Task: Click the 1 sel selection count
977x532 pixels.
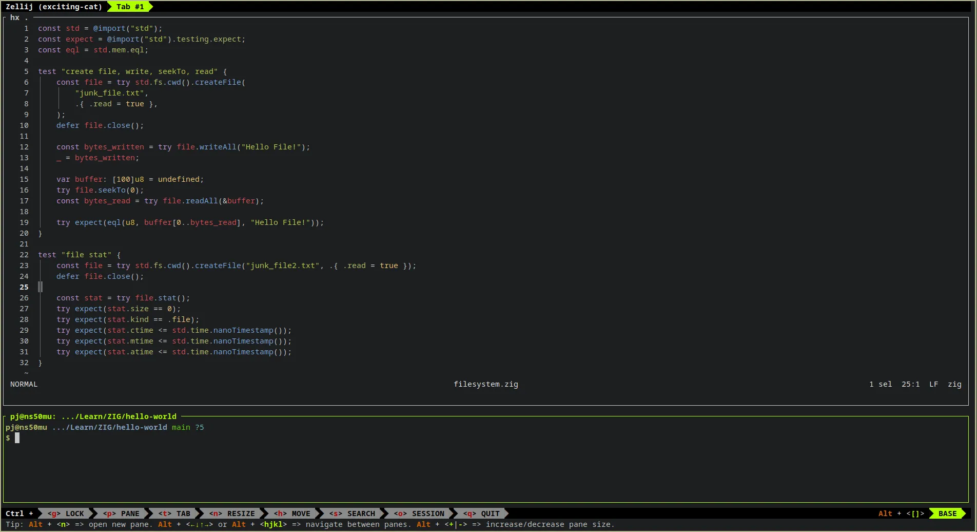Action: pyautogui.click(x=881, y=384)
